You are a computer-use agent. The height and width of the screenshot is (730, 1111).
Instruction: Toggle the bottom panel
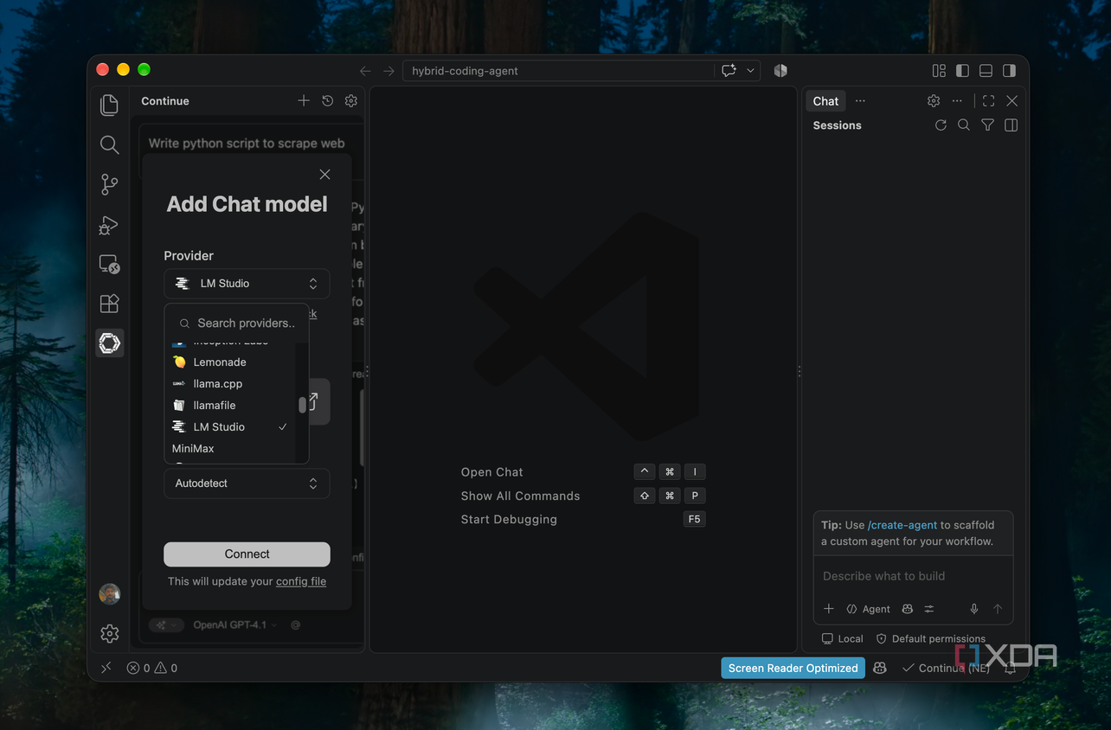point(986,71)
